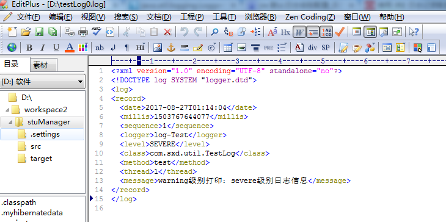Open the 编辑(E) menu

(x=60, y=17)
